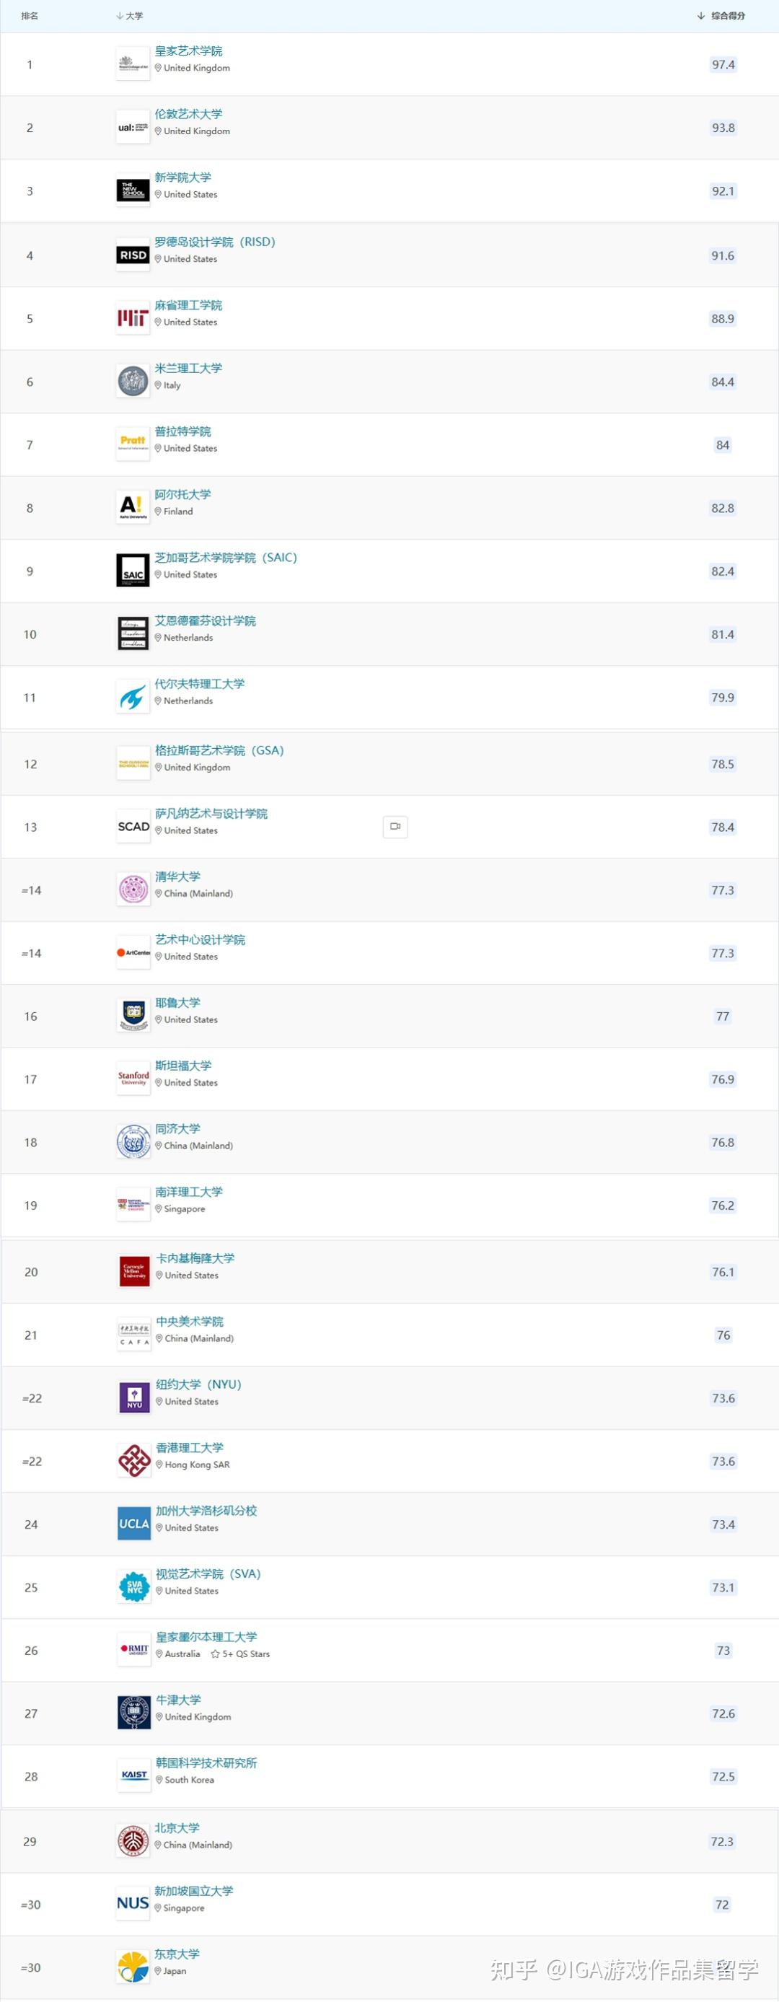779x2002 pixels.
Task: Open 皇家艺术学院 university link
Action: point(189,51)
